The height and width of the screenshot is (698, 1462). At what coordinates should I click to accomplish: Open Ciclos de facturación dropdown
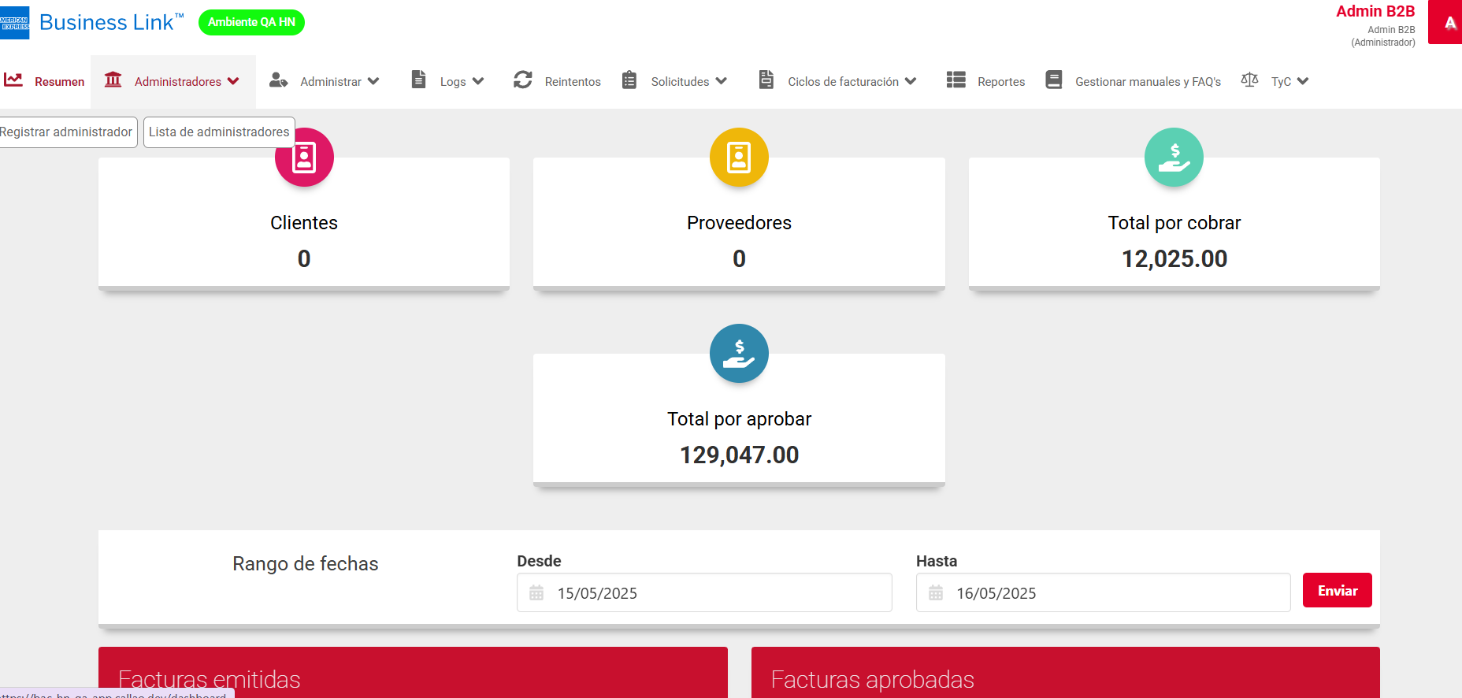[838, 81]
